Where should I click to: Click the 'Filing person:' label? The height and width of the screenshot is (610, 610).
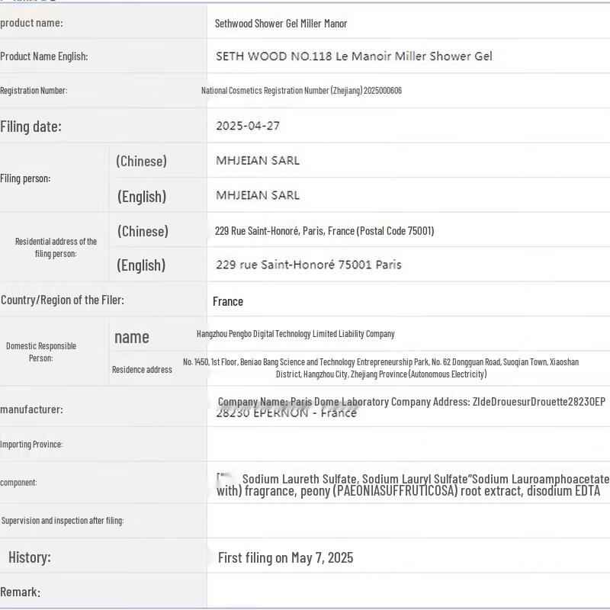[25, 178]
